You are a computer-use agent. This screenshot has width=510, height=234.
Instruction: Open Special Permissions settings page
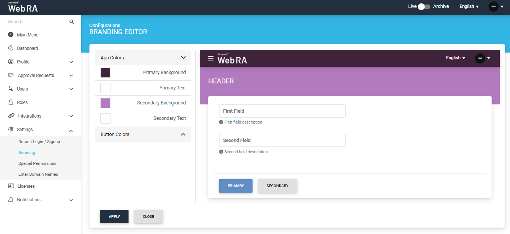[x=37, y=164]
